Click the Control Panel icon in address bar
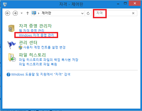This screenshot has height=111, width=142. (x=34, y=13)
